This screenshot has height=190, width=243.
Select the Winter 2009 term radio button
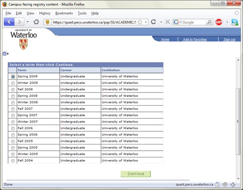(13, 83)
